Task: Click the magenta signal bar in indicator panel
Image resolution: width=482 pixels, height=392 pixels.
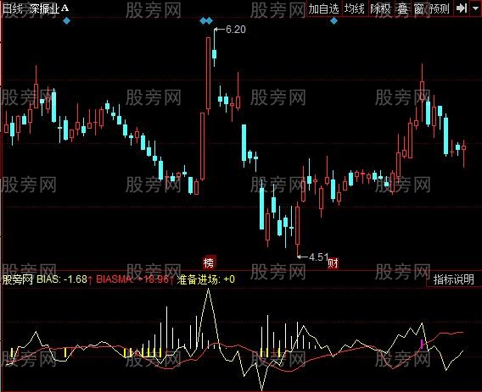Action: point(422,344)
